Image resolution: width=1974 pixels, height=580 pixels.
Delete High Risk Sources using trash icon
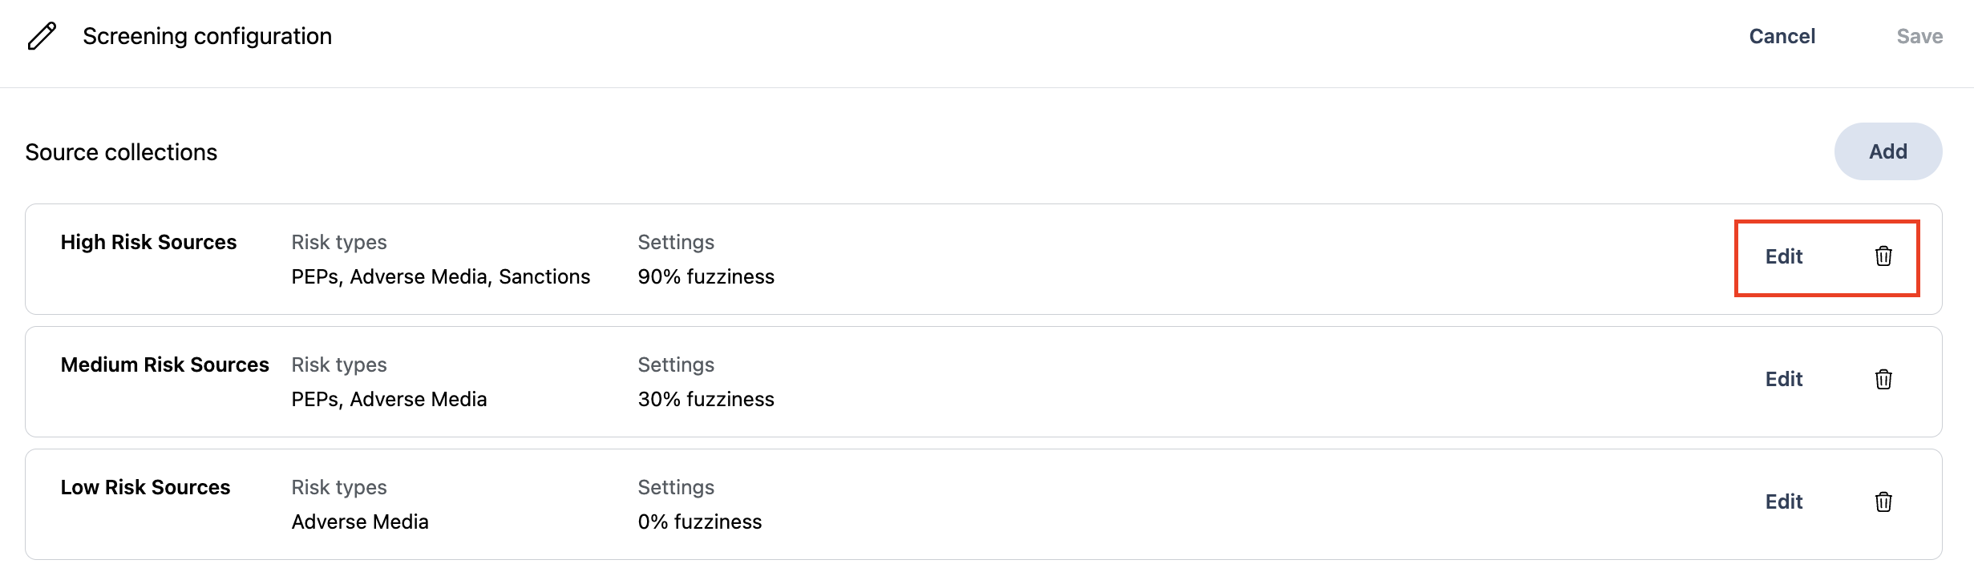1883,256
